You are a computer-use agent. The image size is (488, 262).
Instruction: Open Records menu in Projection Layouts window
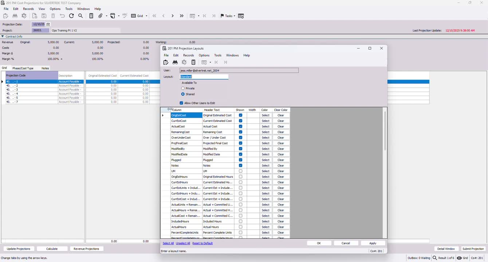[x=189, y=55]
